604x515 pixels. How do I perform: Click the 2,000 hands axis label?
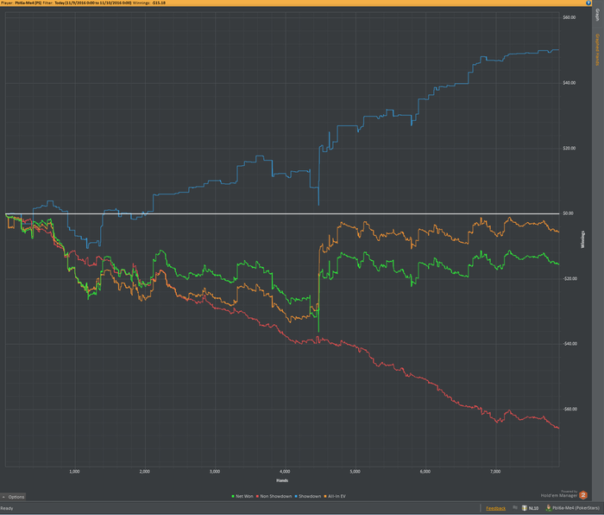point(144,472)
